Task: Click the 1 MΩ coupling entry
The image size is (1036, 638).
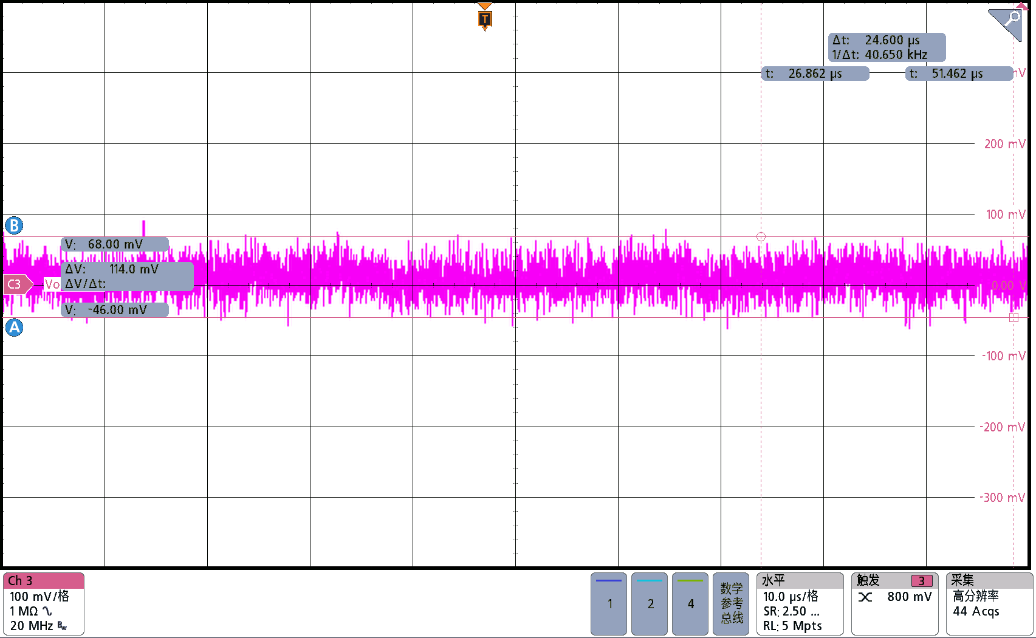Action: [30, 611]
